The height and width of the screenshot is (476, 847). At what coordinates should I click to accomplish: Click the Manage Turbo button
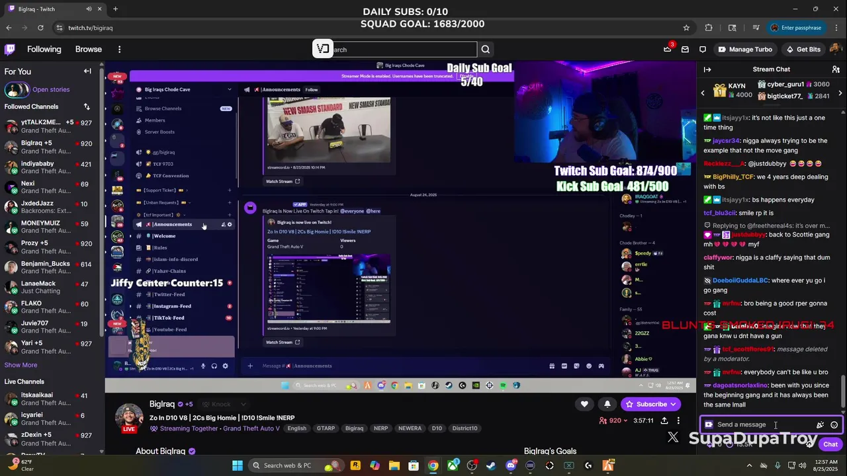[x=746, y=49]
